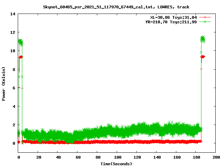Click the y-axis tick label 6
Image resolution: width=223 pixels, height=167 pixels.
(x=14, y=88)
